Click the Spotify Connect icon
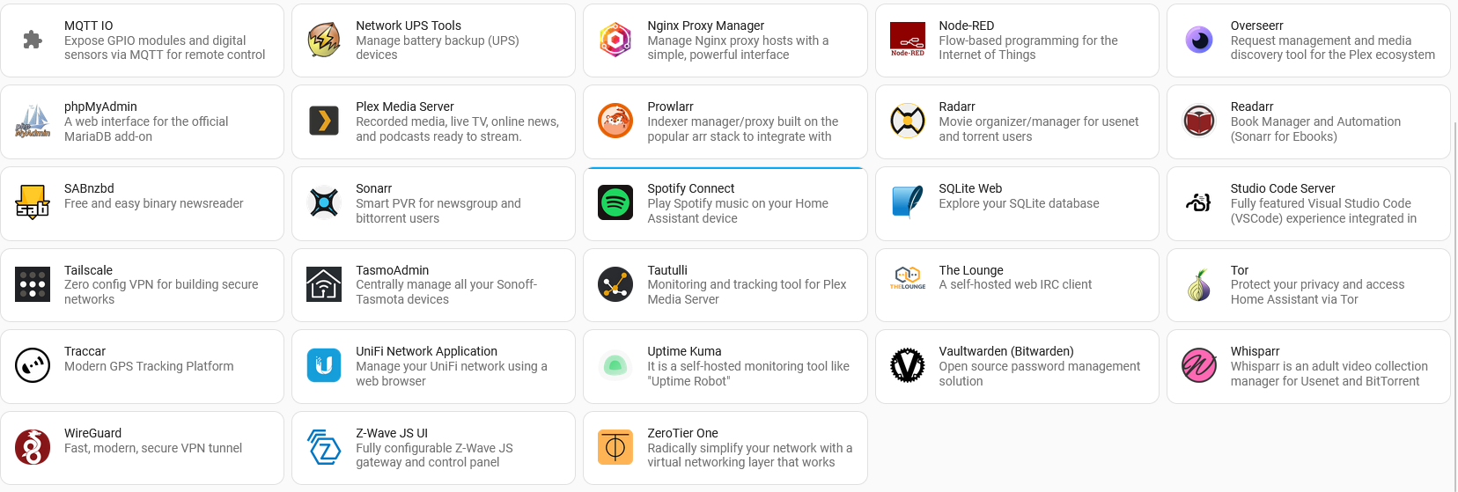The width and height of the screenshot is (1458, 492). (615, 203)
